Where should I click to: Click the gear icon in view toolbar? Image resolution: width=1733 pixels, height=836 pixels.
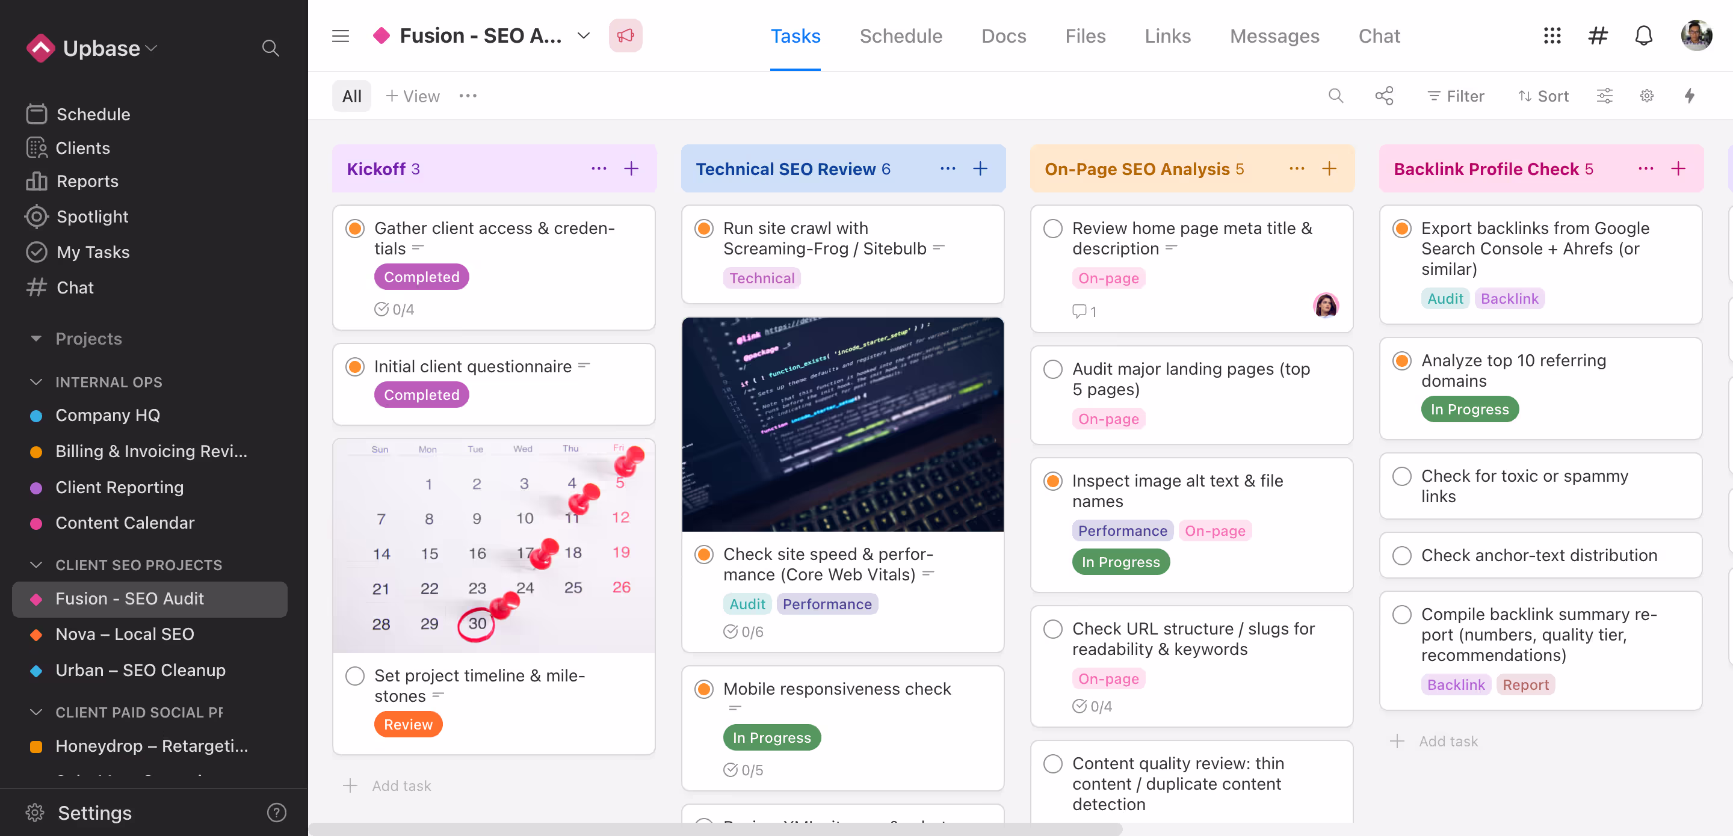1646,96
